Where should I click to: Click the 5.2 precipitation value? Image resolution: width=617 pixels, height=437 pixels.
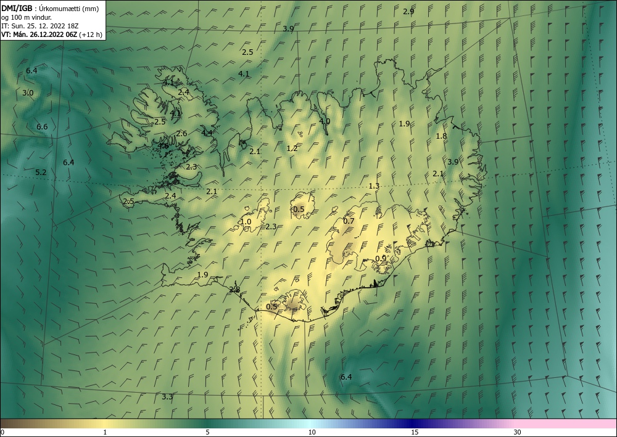pos(41,173)
